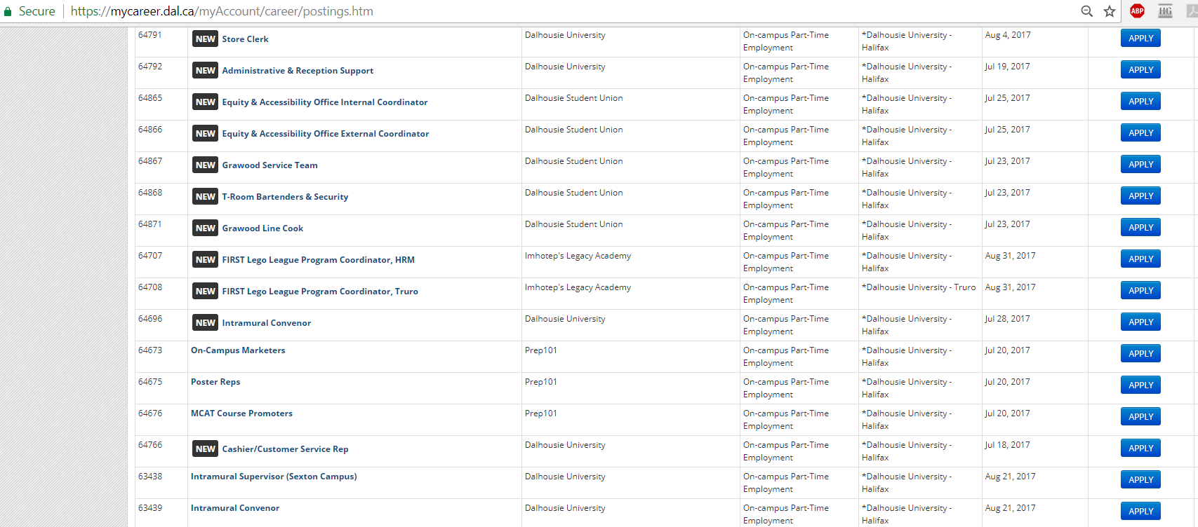This screenshot has height=527, width=1198.
Task: Open the Cashier/Customer Service Rep posting
Action: coord(285,449)
